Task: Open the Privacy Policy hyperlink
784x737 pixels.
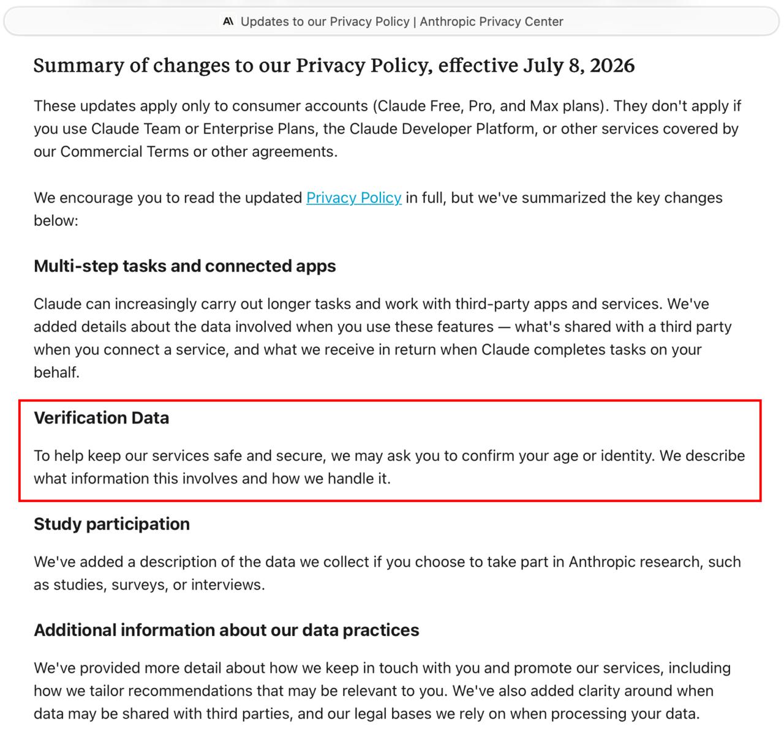Action: [354, 198]
